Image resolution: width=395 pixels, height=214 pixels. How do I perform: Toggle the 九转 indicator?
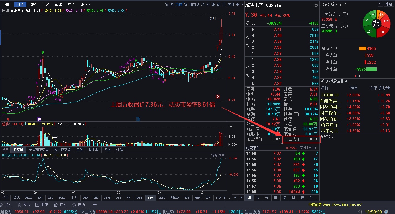[179, 4]
